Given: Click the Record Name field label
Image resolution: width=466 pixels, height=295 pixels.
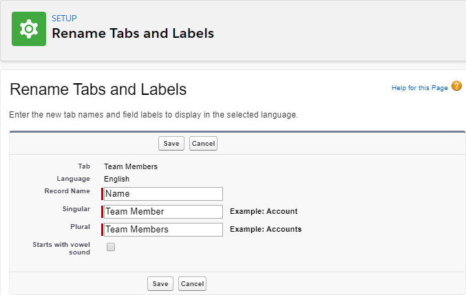Looking at the screenshot, I should tap(67, 191).
